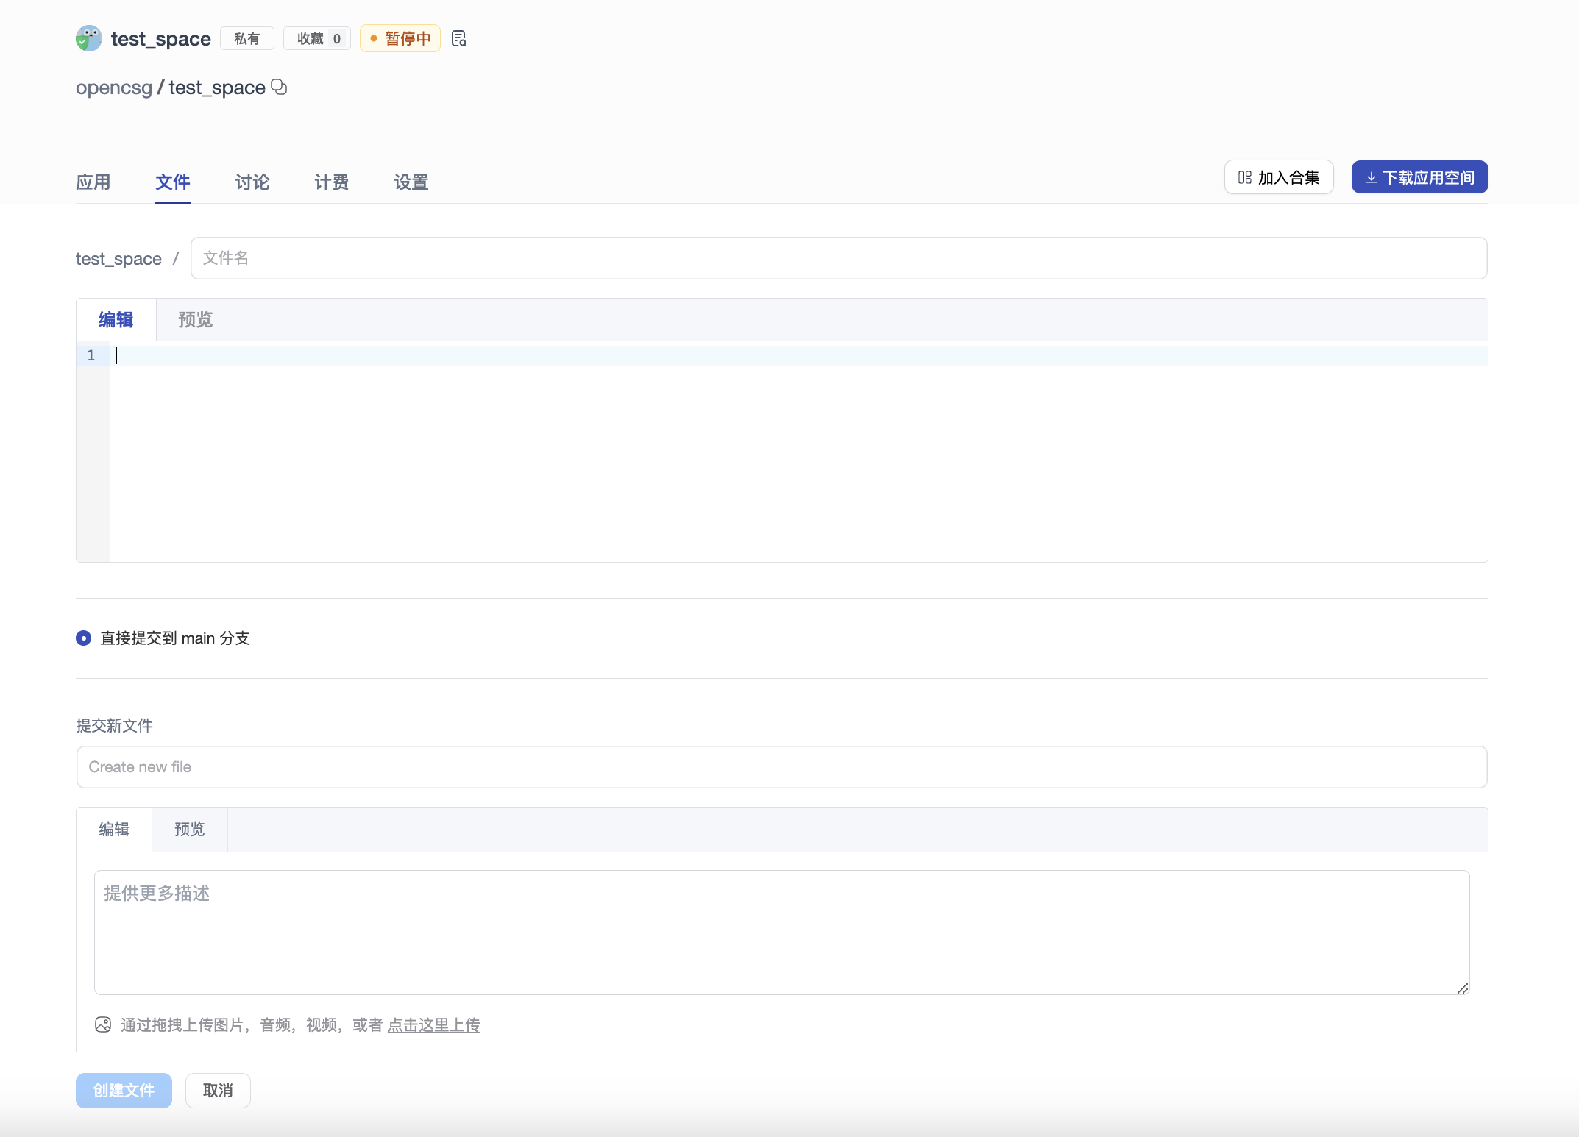Click the 私有 badge
The height and width of the screenshot is (1137, 1579).
pyautogui.click(x=247, y=38)
